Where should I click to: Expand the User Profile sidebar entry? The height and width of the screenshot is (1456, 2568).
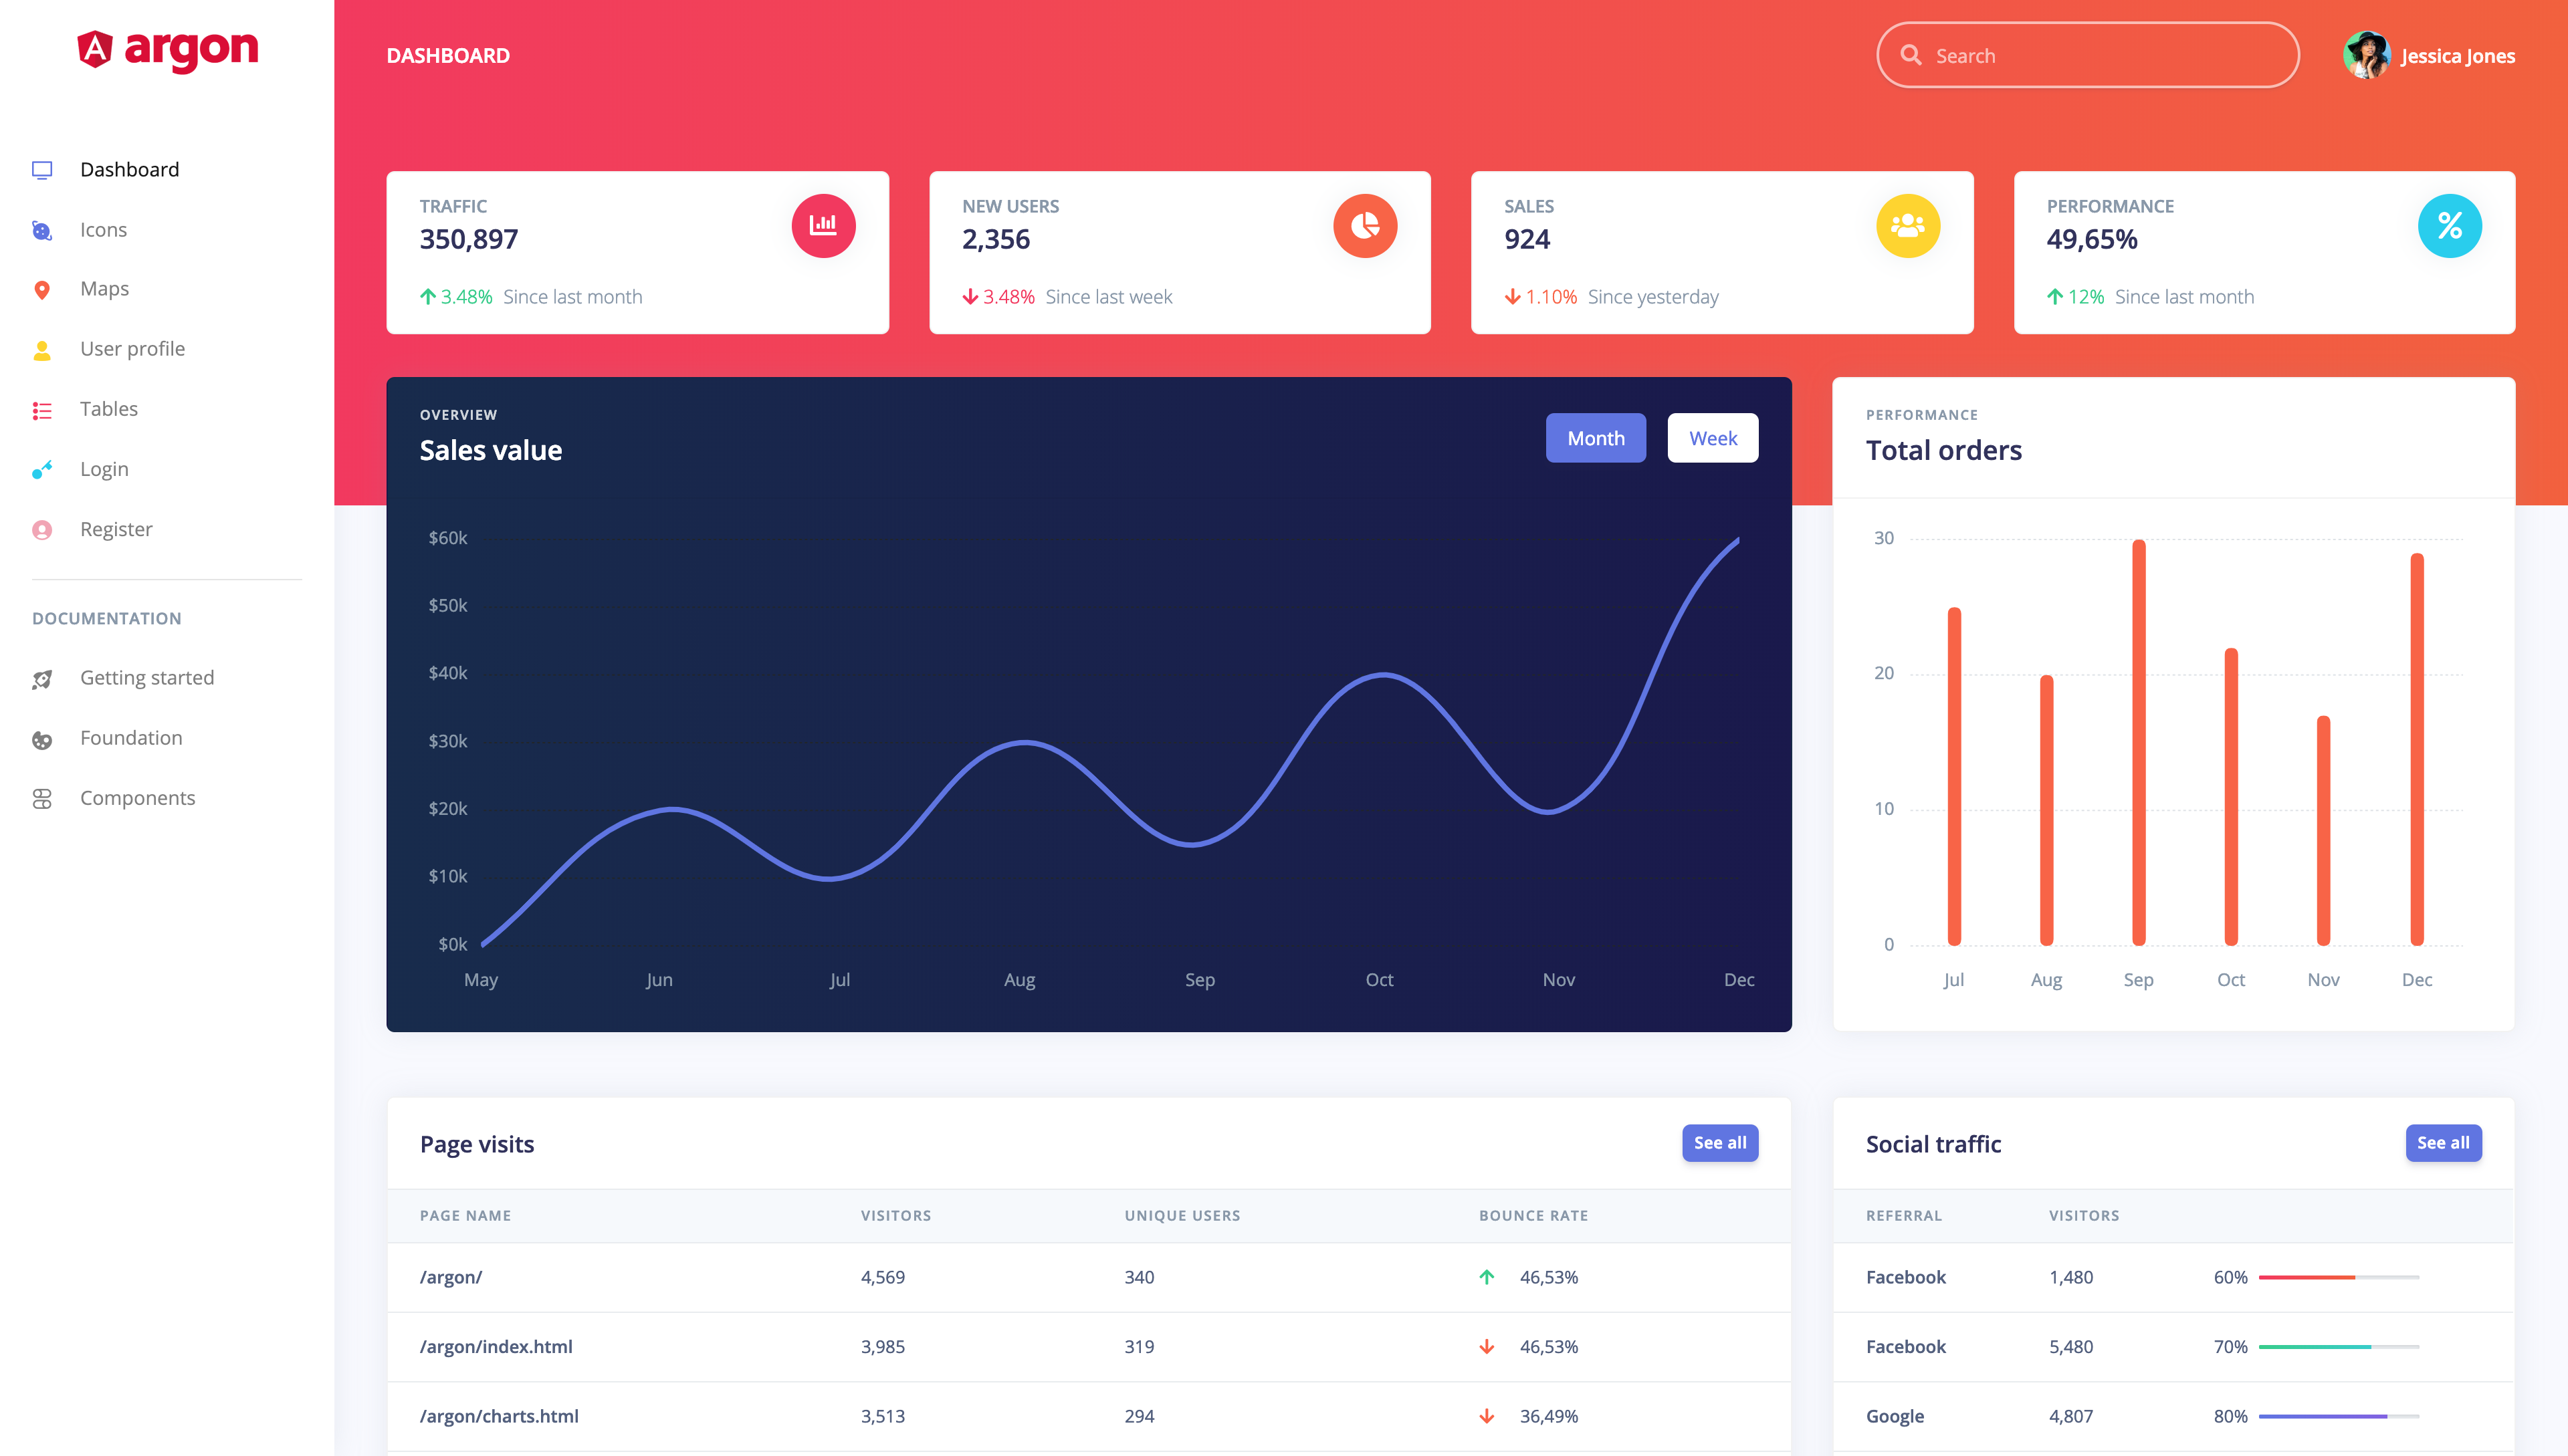[x=132, y=347]
